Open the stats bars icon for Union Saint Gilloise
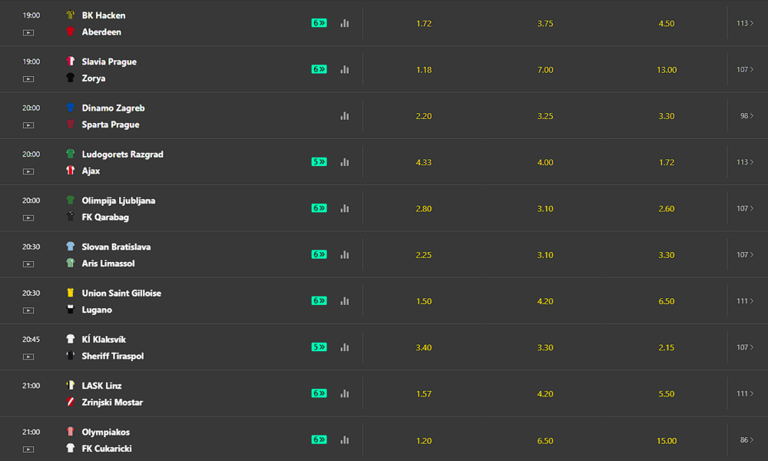Viewport: 768px width, 461px height. tap(345, 300)
